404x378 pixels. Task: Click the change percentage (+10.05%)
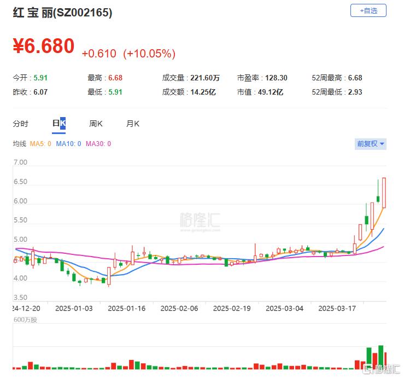(149, 54)
